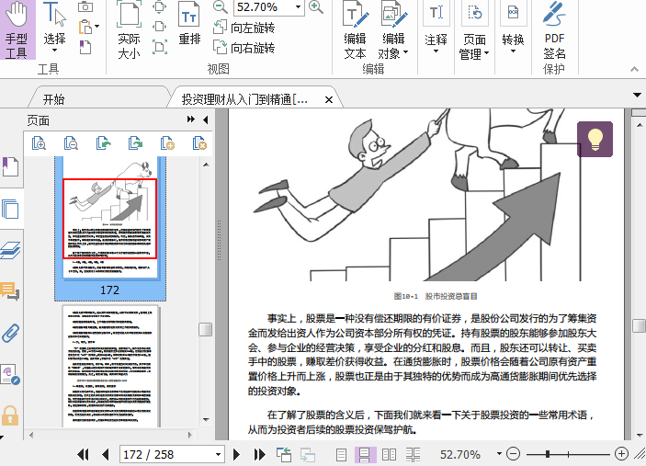Switch to single page view mode
The width and height of the screenshot is (646, 466).
[341, 454]
